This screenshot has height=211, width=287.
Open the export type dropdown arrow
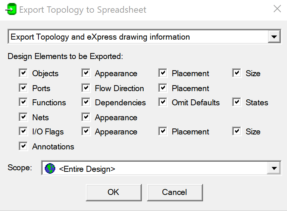[274, 37]
